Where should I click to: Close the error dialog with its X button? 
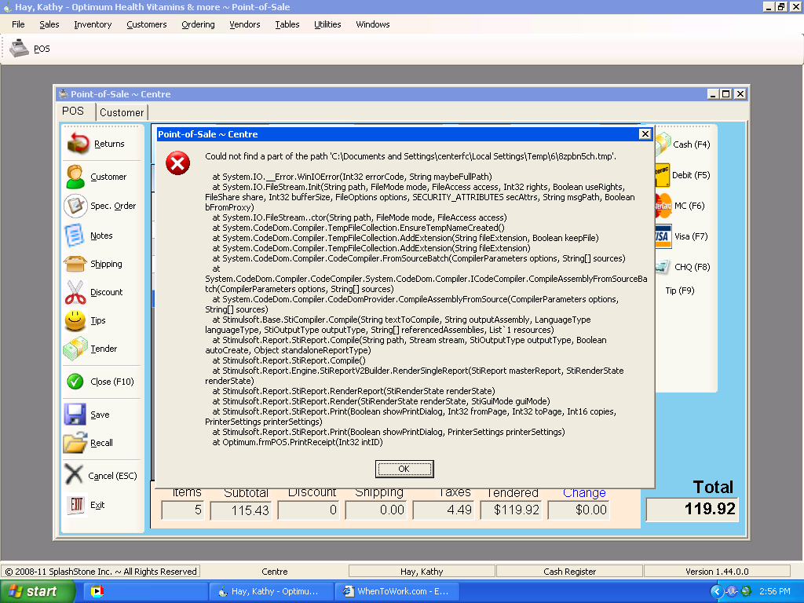645,133
